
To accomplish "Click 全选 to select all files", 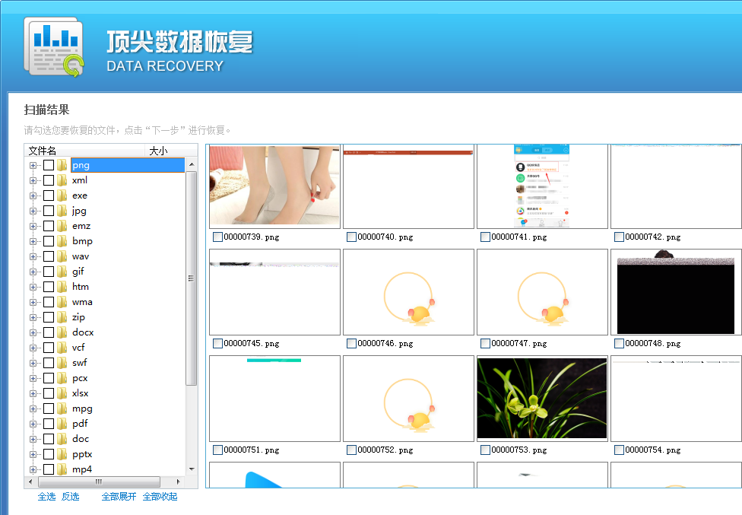I will pos(47,497).
